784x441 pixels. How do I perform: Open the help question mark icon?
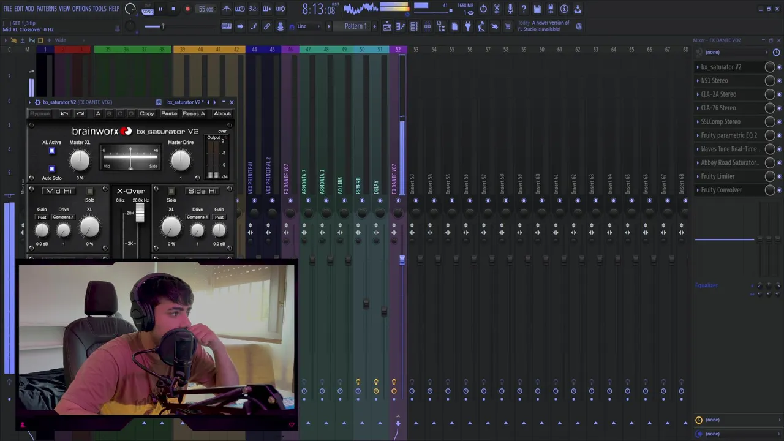(x=524, y=9)
